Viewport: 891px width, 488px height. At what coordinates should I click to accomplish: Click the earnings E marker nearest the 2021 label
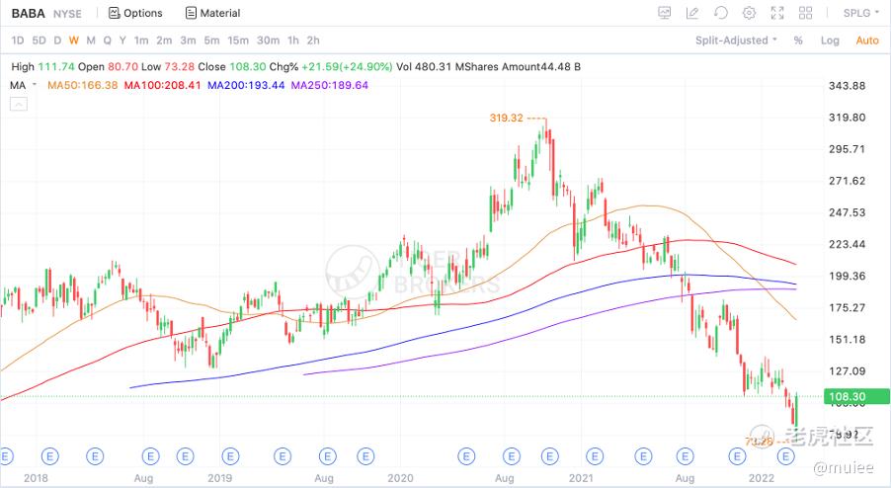pos(595,455)
